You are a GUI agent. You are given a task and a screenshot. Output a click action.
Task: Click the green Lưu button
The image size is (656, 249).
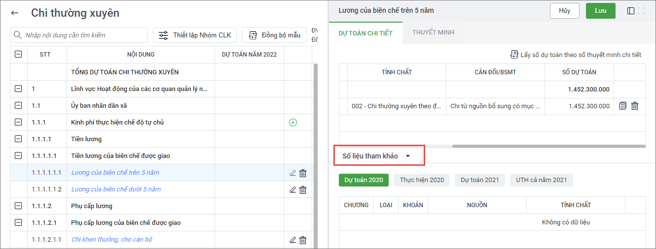600,11
